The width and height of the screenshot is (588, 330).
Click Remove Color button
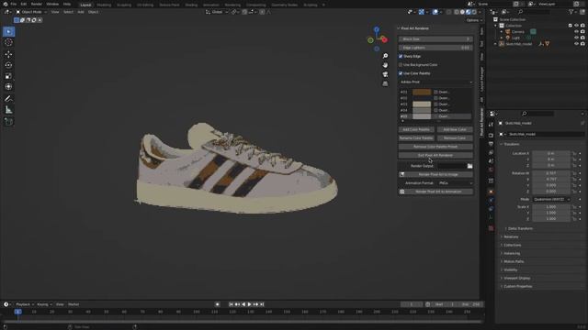(x=455, y=138)
